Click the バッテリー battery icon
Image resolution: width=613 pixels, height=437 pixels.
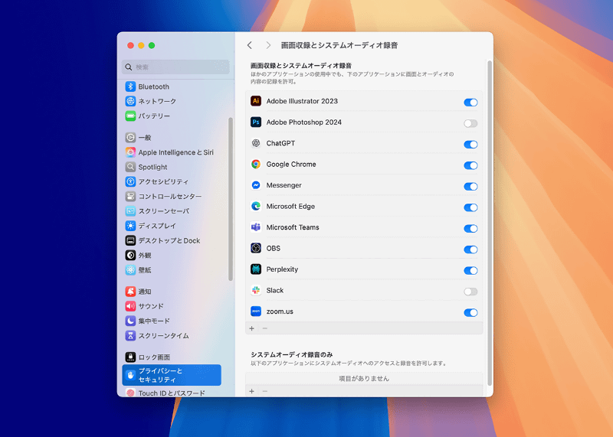[x=130, y=116]
